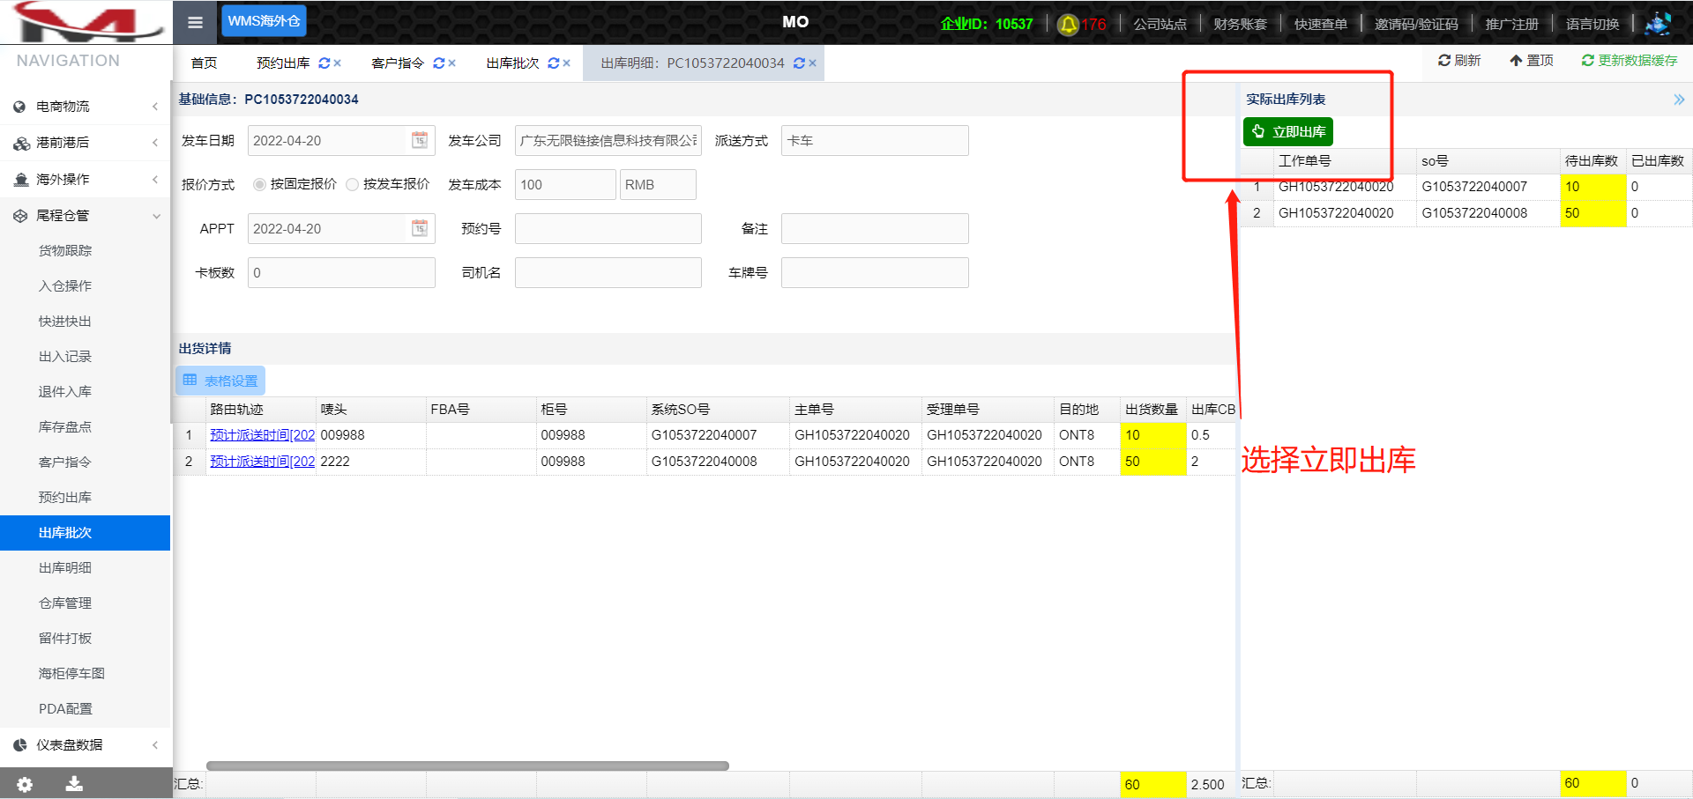1693x799 pixels.
Task: Click the 仪表盘数据 pie chart icon
Action: [x=20, y=745]
